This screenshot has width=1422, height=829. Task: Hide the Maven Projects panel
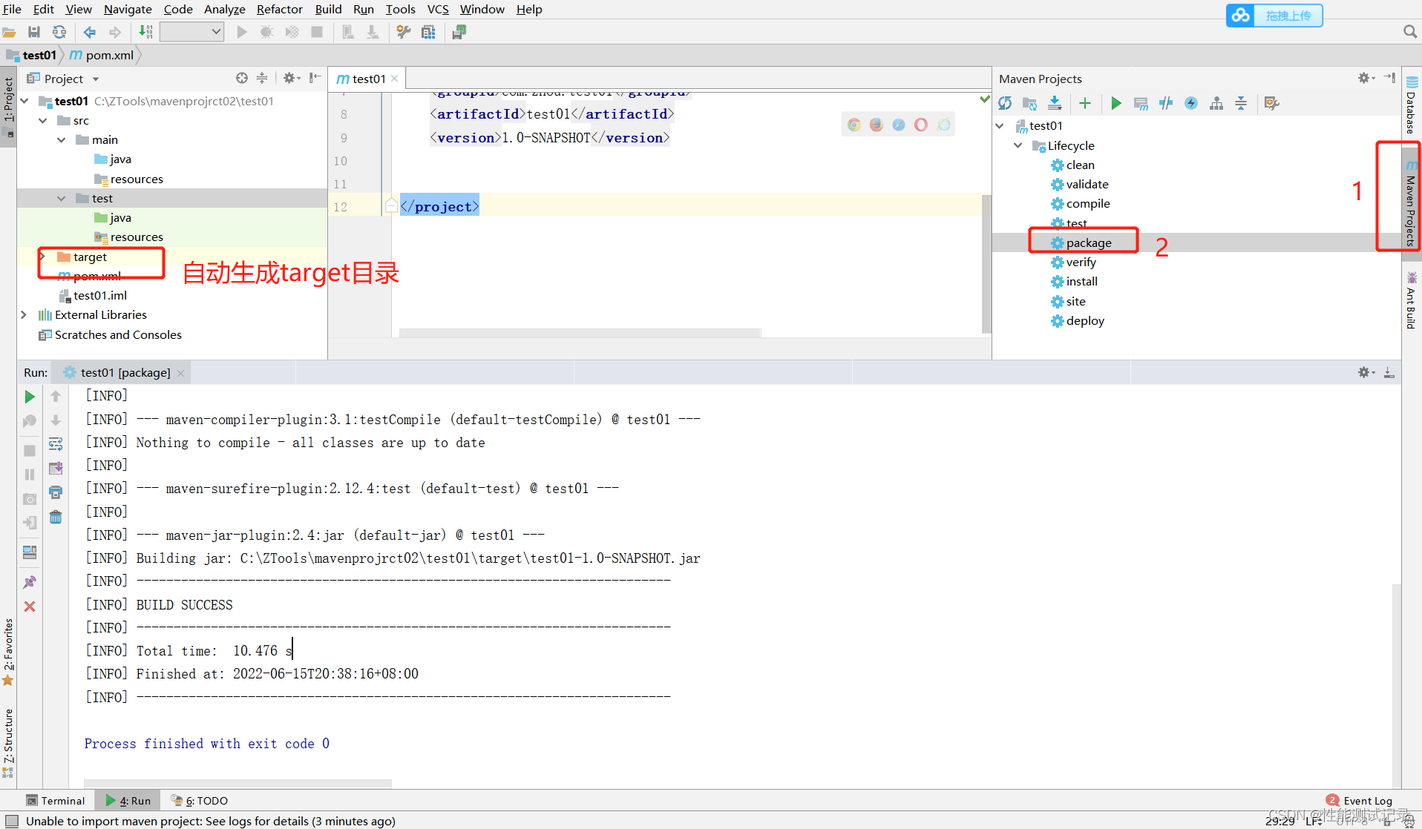tap(1389, 78)
